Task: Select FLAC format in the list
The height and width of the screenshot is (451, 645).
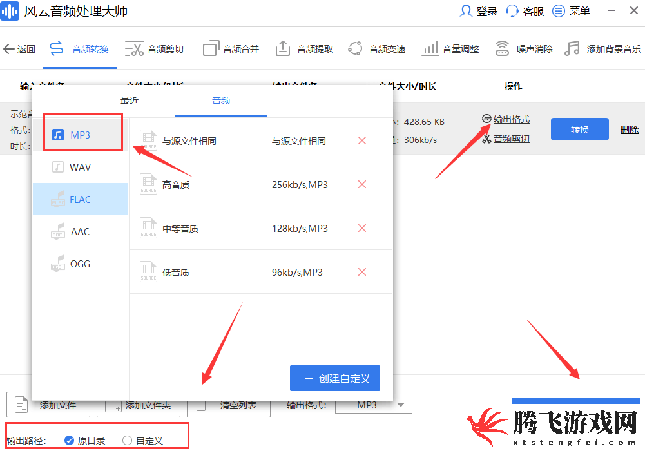Action: (81, 199)
